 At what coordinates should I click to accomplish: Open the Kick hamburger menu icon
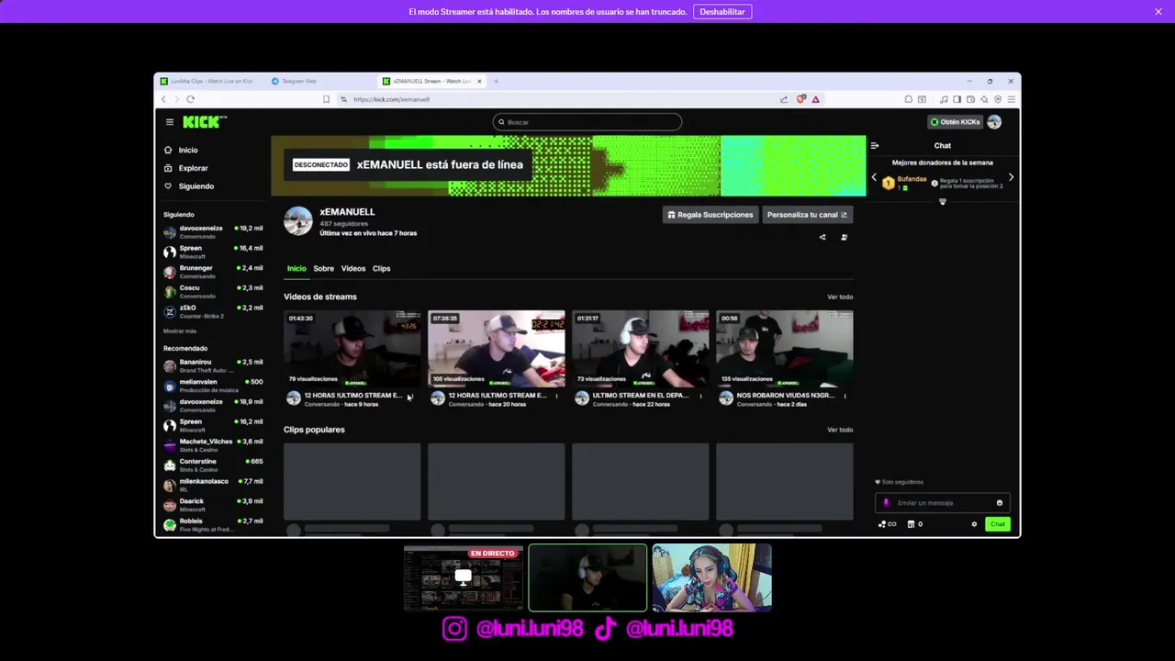pos(170,122)
